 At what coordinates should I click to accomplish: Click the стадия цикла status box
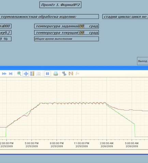tap(125, 17)
